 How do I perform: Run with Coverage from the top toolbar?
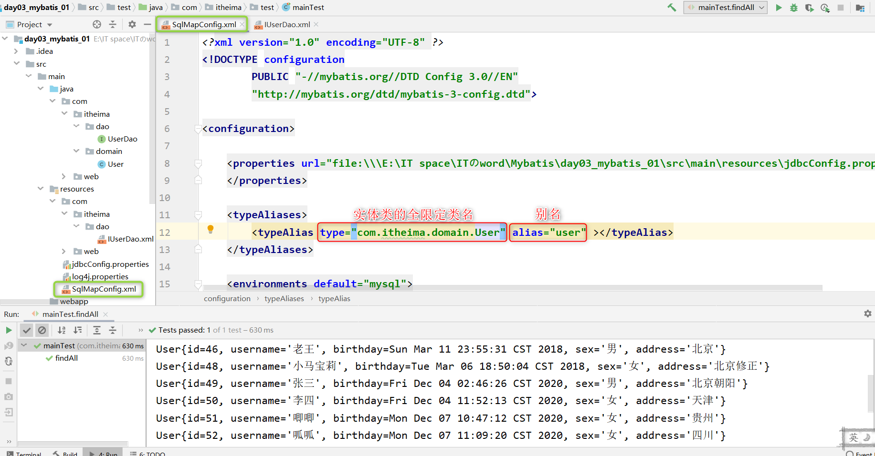coord(809,7)
